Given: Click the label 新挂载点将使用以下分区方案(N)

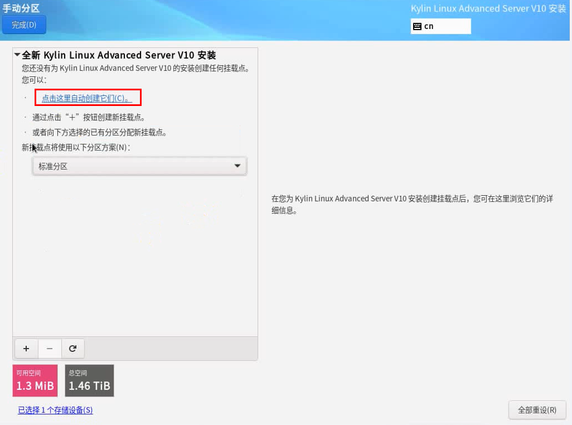Looking at the screenshot, I should [76, 147].
